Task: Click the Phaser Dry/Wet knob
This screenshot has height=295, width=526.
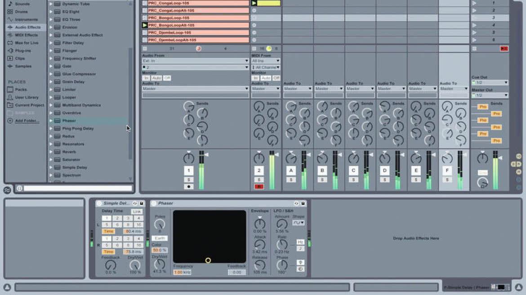Action: (x=160, y=264)
